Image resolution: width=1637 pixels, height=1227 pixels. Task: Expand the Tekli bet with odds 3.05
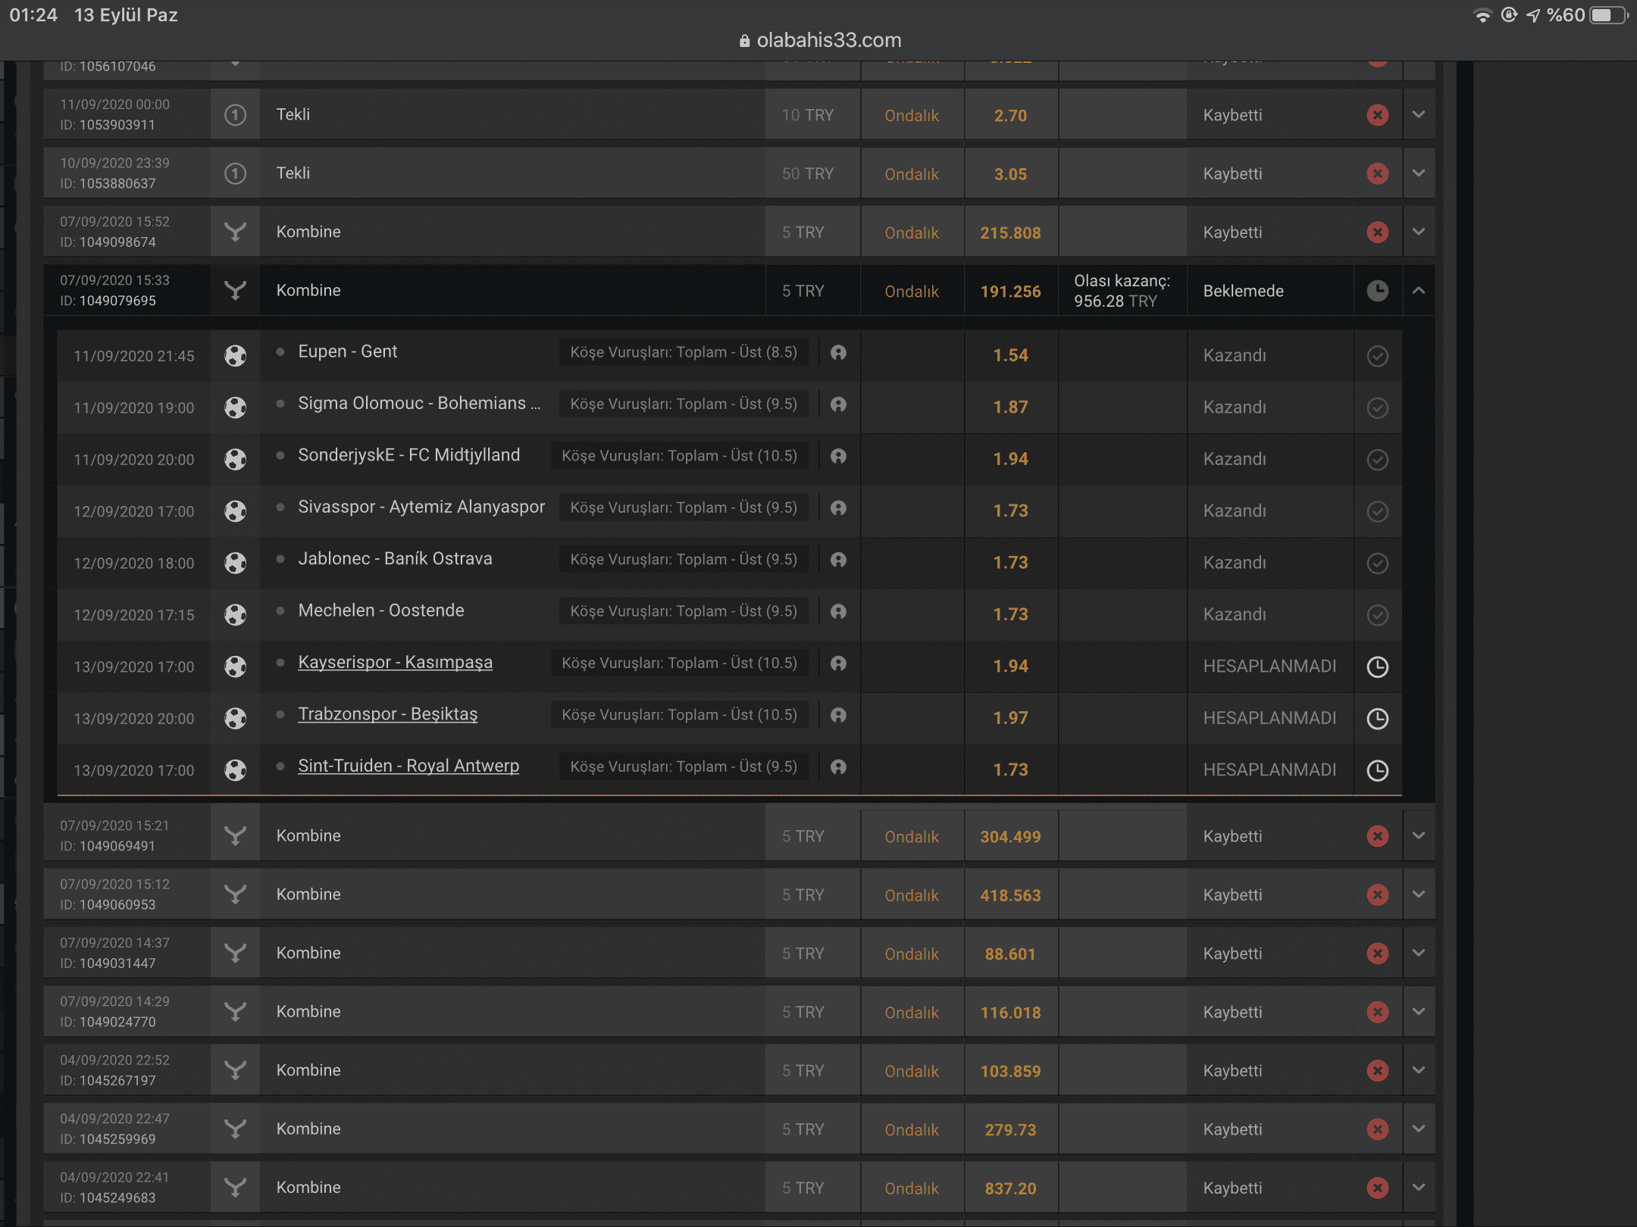[x=1419, y=173]
